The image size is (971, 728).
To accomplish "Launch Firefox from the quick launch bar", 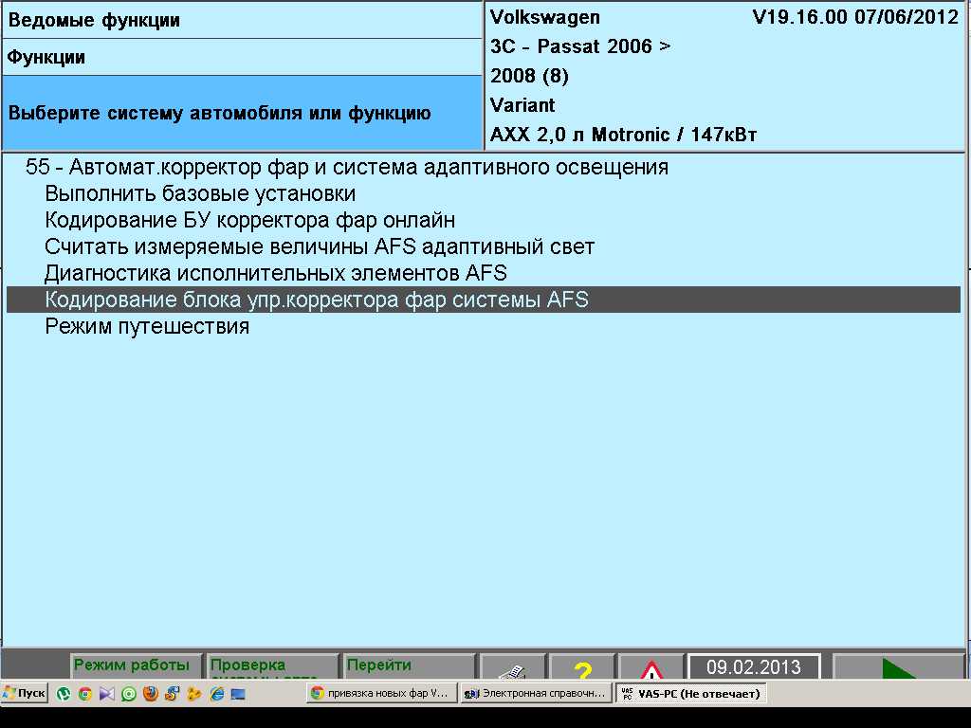I will (151, 694).
